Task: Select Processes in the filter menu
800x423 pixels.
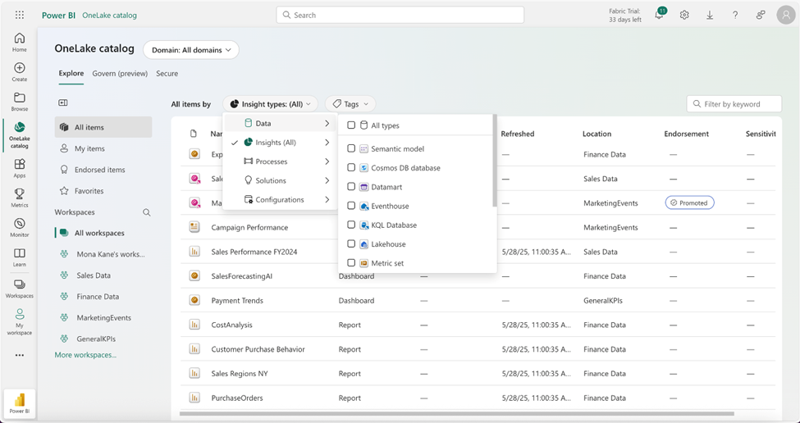Action: coord(272,161)
